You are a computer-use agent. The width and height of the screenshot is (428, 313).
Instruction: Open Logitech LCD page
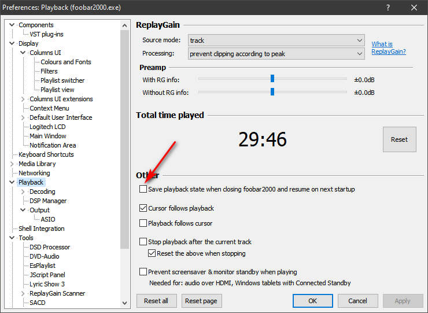(47, 127)
